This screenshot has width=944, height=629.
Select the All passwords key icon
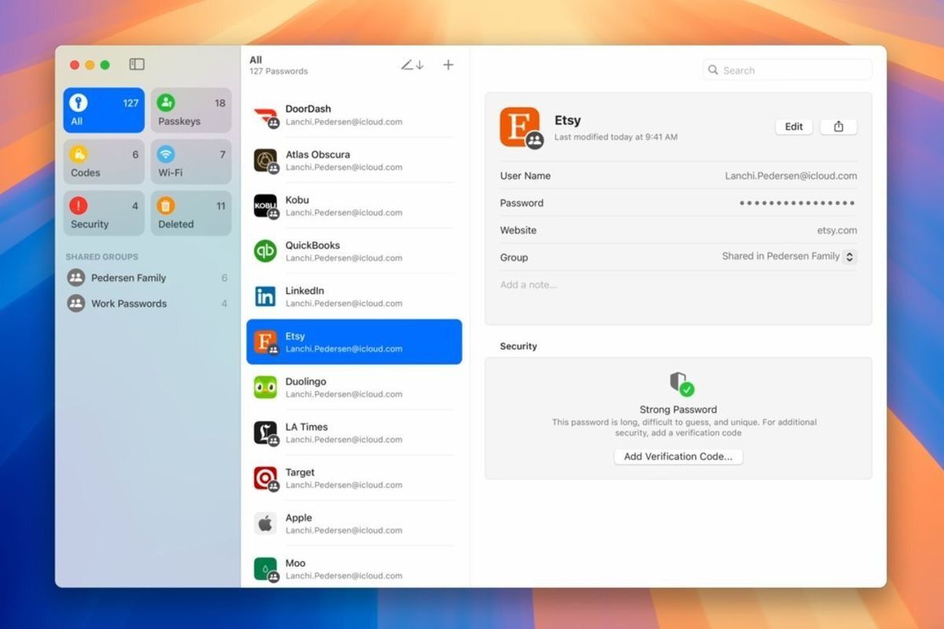[80, 103]
